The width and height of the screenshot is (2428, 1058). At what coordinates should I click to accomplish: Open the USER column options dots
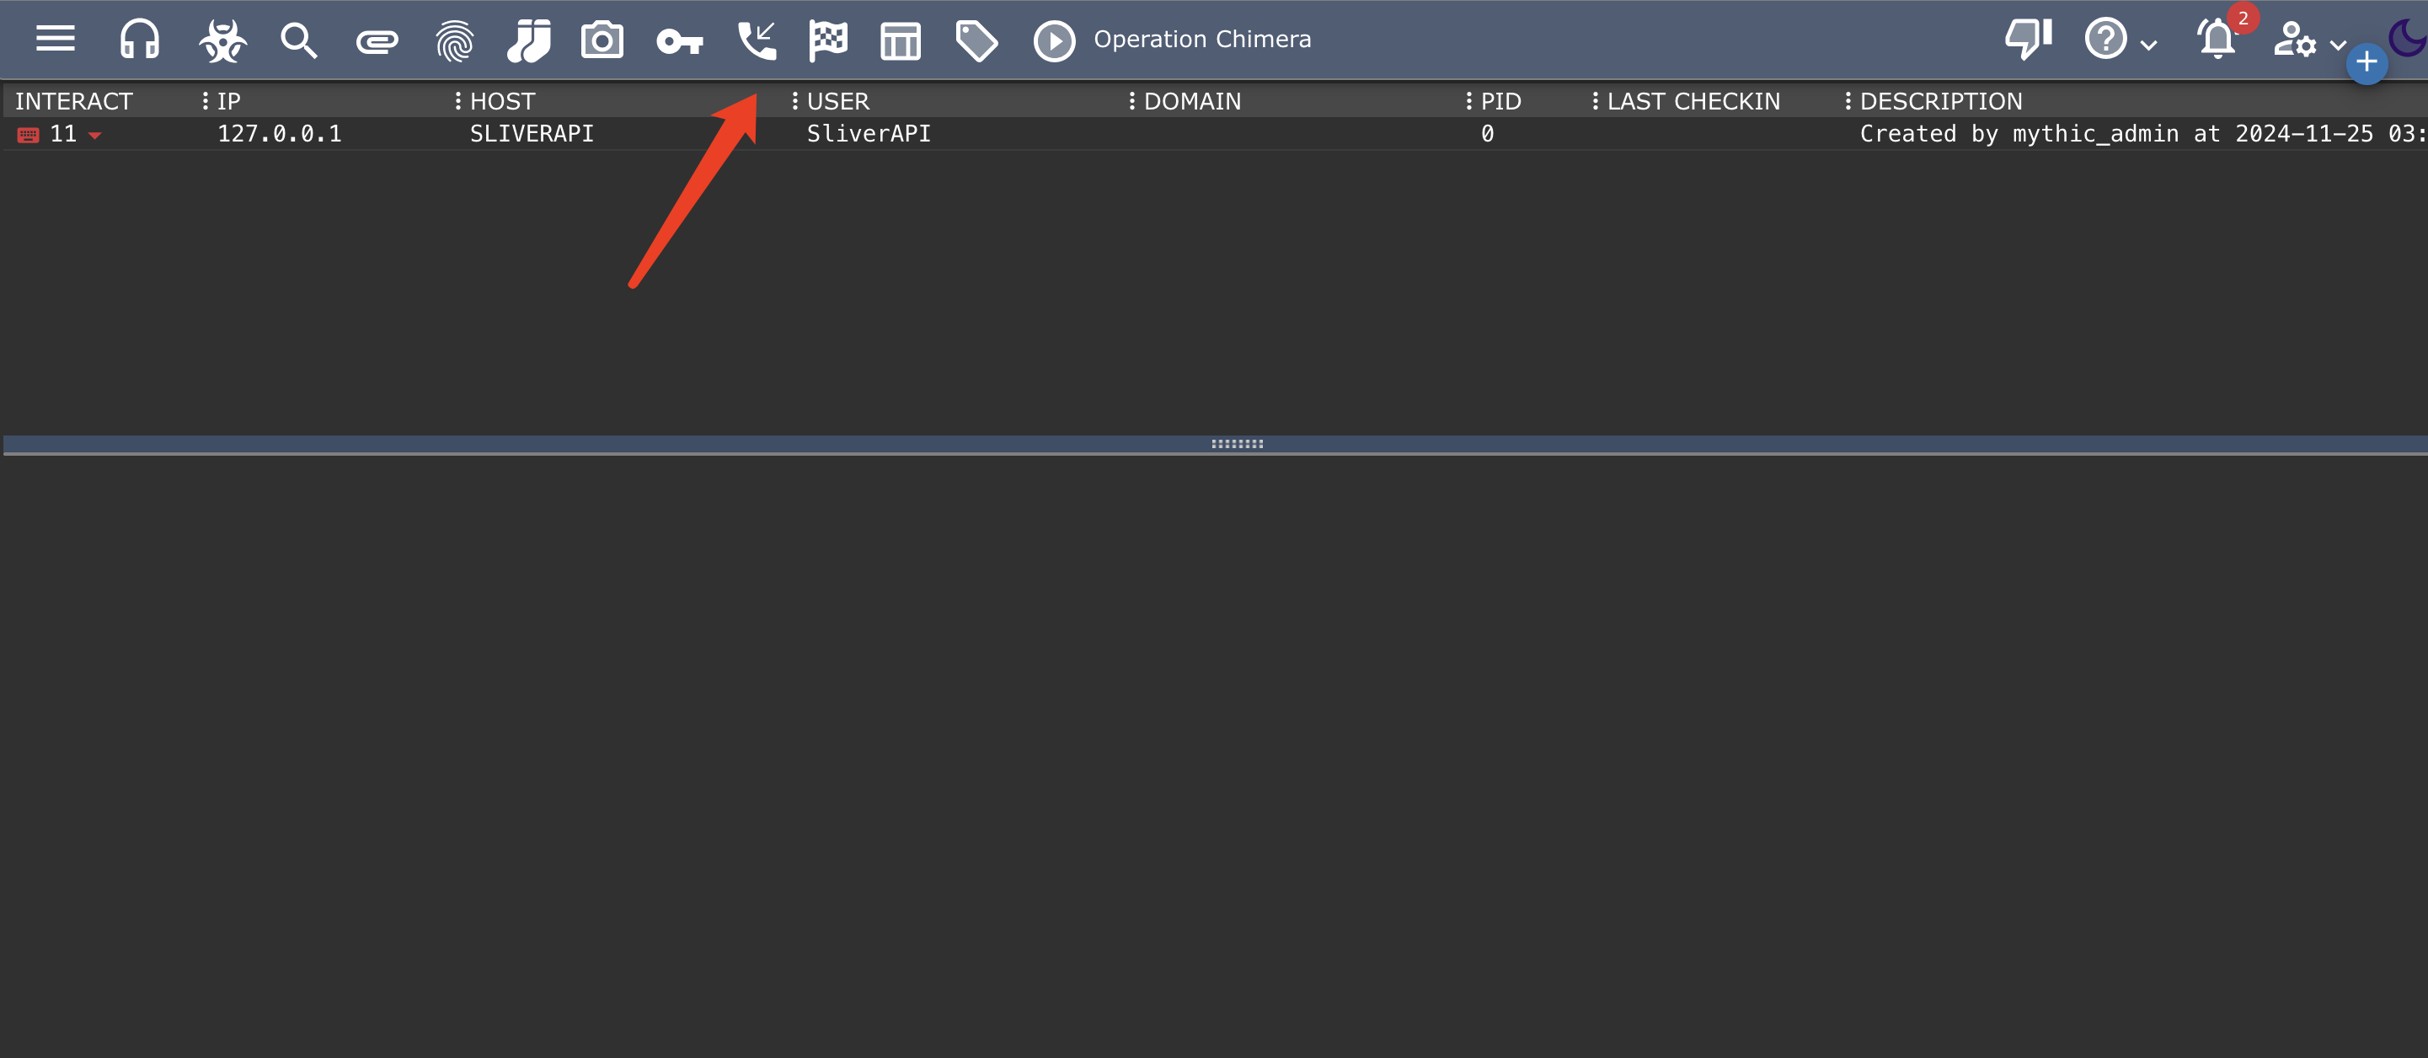click(x=794, y=101)
